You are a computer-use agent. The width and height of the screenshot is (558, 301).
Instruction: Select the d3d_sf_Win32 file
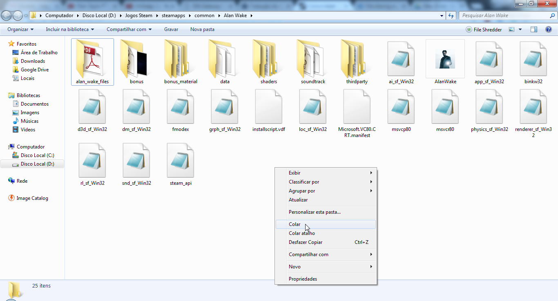[92, 110]
